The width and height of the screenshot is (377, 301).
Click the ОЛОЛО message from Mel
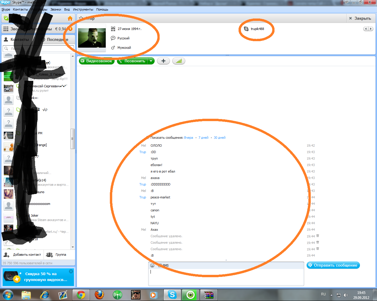pyautogui.click(x=156, y=146)
